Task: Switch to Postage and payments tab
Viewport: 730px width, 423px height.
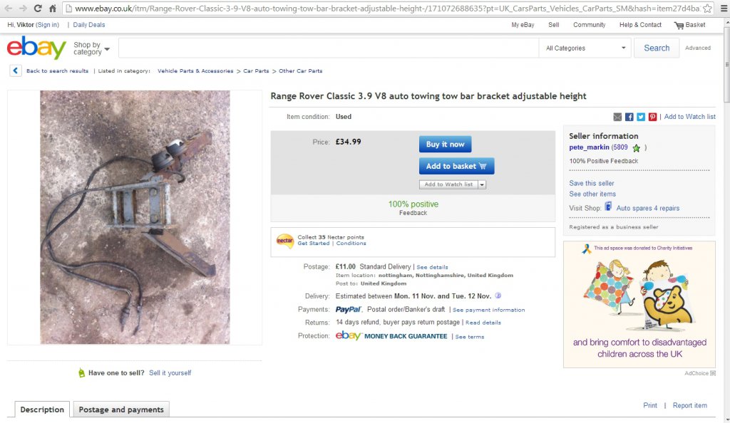Action: pos(121,409)
